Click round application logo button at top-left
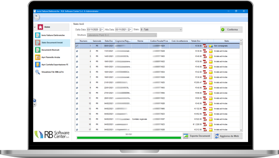Screen dimensions: 279x158 (x=37, y=17)
